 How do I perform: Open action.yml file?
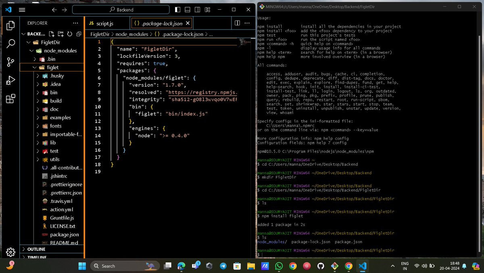coord(61,210)
